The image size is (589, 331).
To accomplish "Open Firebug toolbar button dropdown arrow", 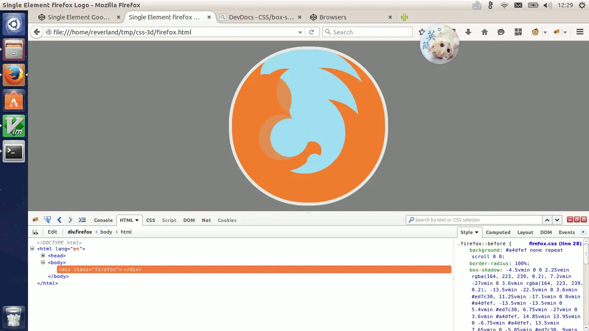I will click(x=565, y=32).
